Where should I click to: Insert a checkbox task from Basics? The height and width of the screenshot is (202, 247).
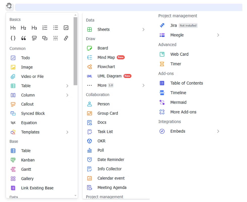(66, 28)
